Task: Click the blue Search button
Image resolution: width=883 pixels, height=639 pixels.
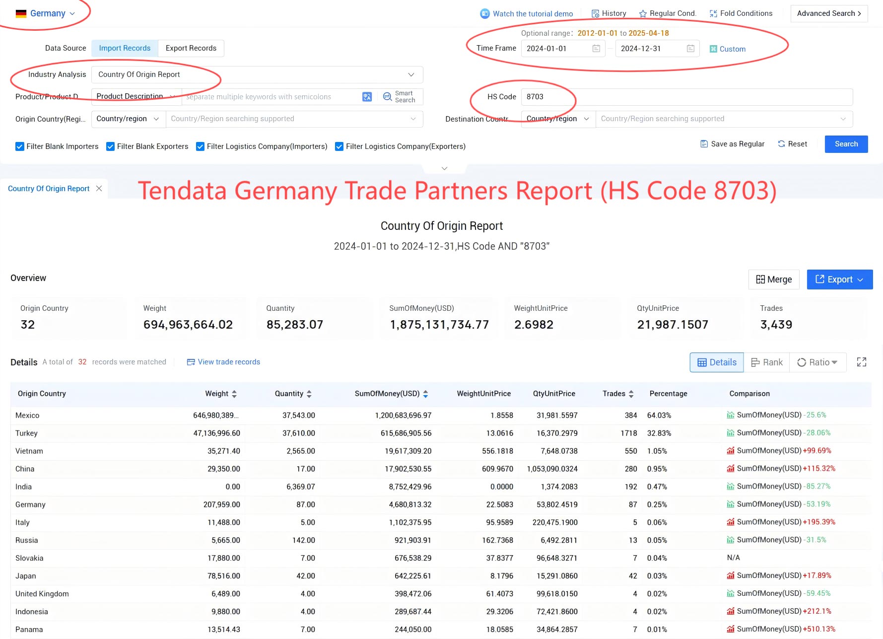Action: click(846, 144)
